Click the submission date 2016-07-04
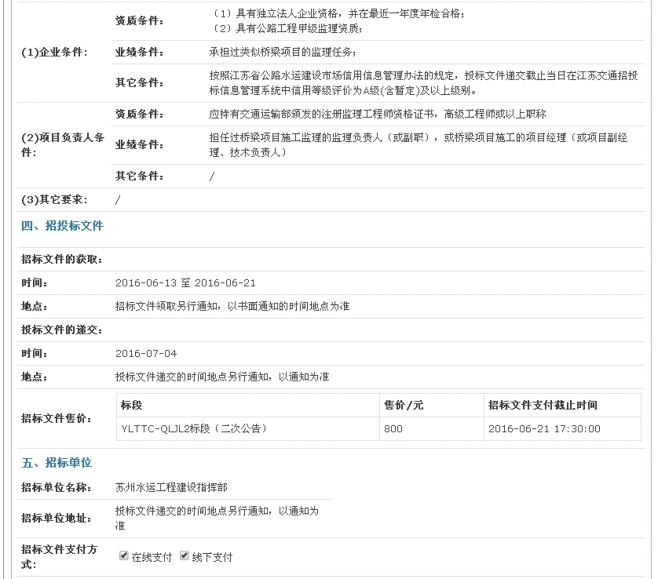 pos(146,354)
